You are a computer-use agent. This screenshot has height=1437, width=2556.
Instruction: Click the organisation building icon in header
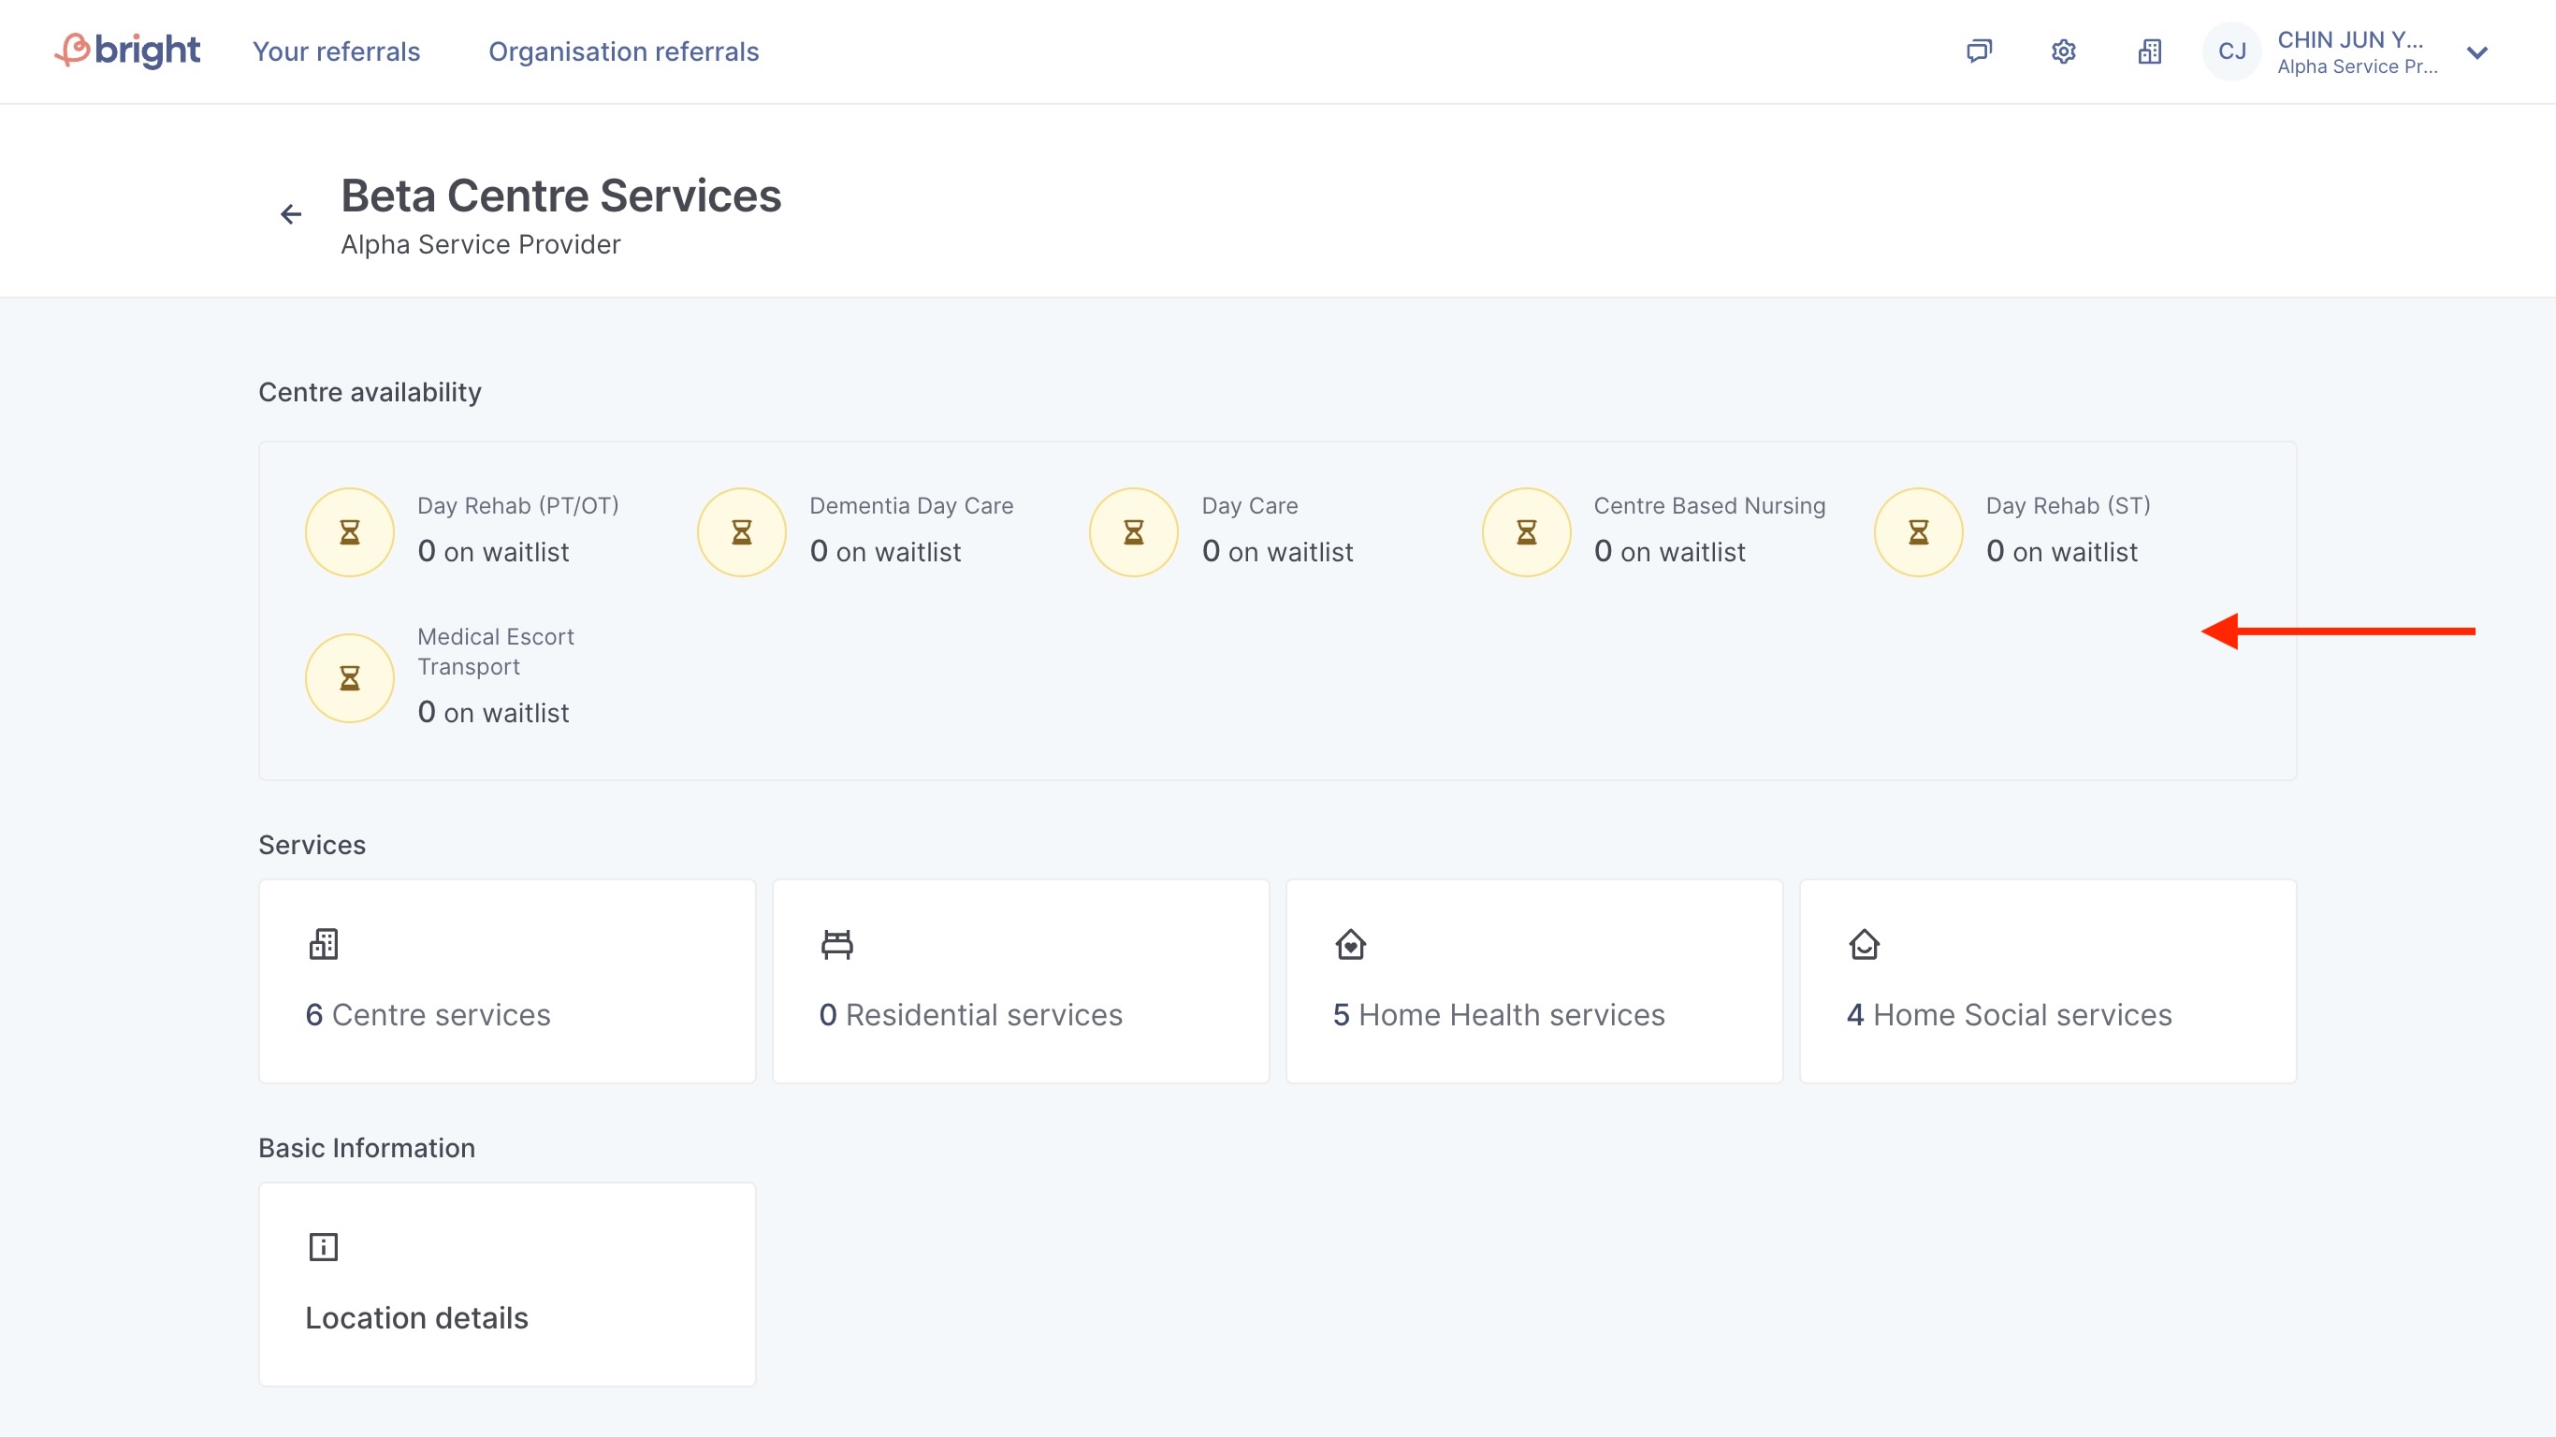[2149, 51]
